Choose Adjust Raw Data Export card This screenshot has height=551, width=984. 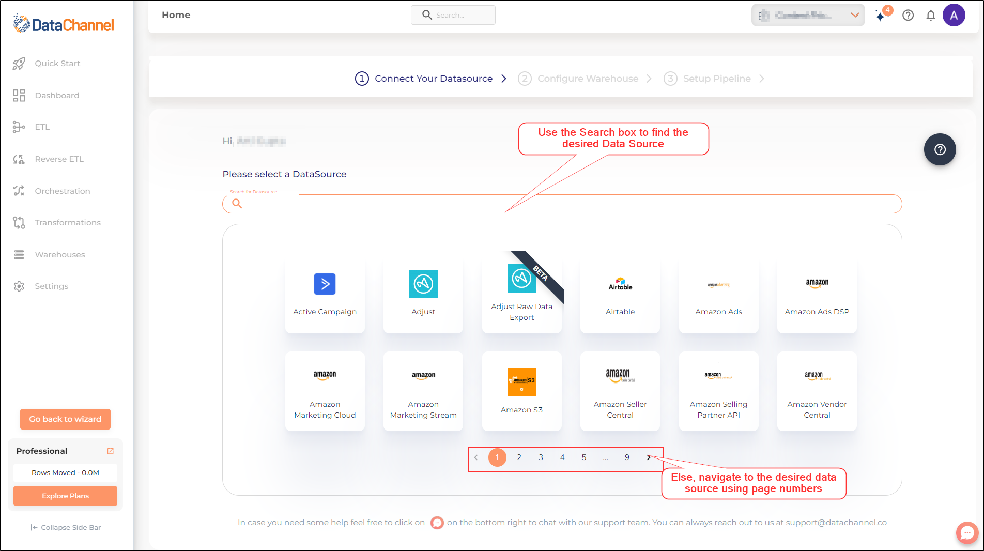[x=522, y=294]
